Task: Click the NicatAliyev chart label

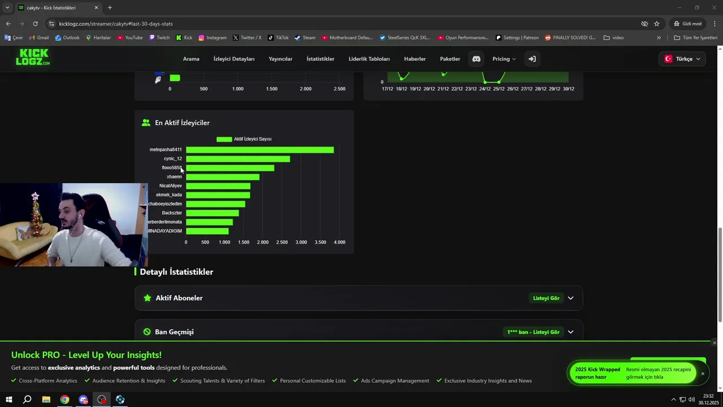Action: tap(171, 186)
